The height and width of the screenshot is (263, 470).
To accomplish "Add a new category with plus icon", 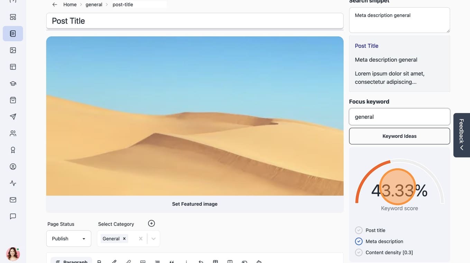I will click(151, 223).
